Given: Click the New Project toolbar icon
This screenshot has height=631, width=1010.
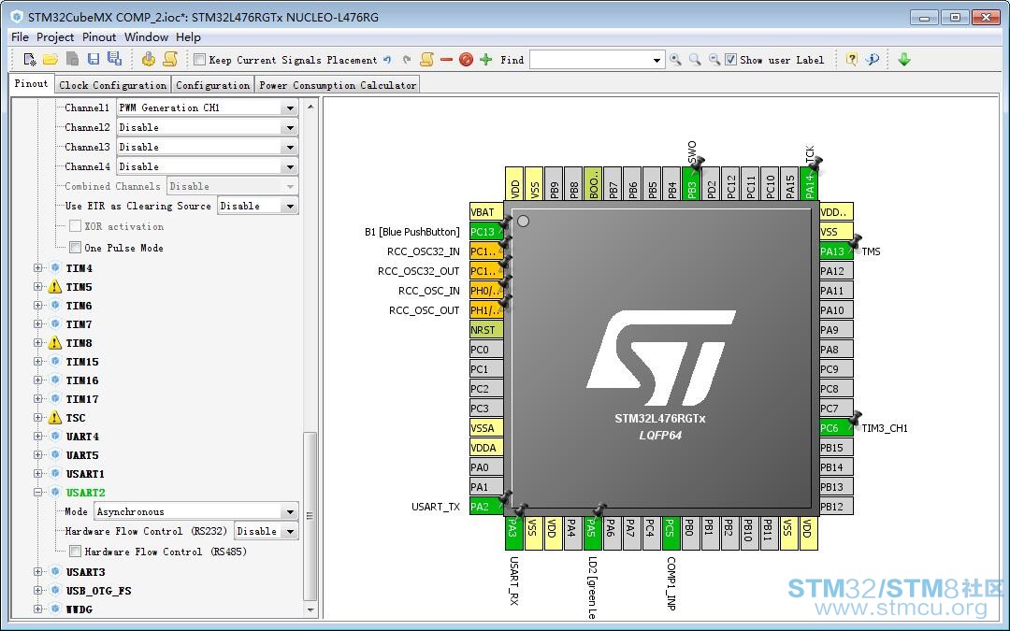Looking at the screenshot, I should point(30,60).
